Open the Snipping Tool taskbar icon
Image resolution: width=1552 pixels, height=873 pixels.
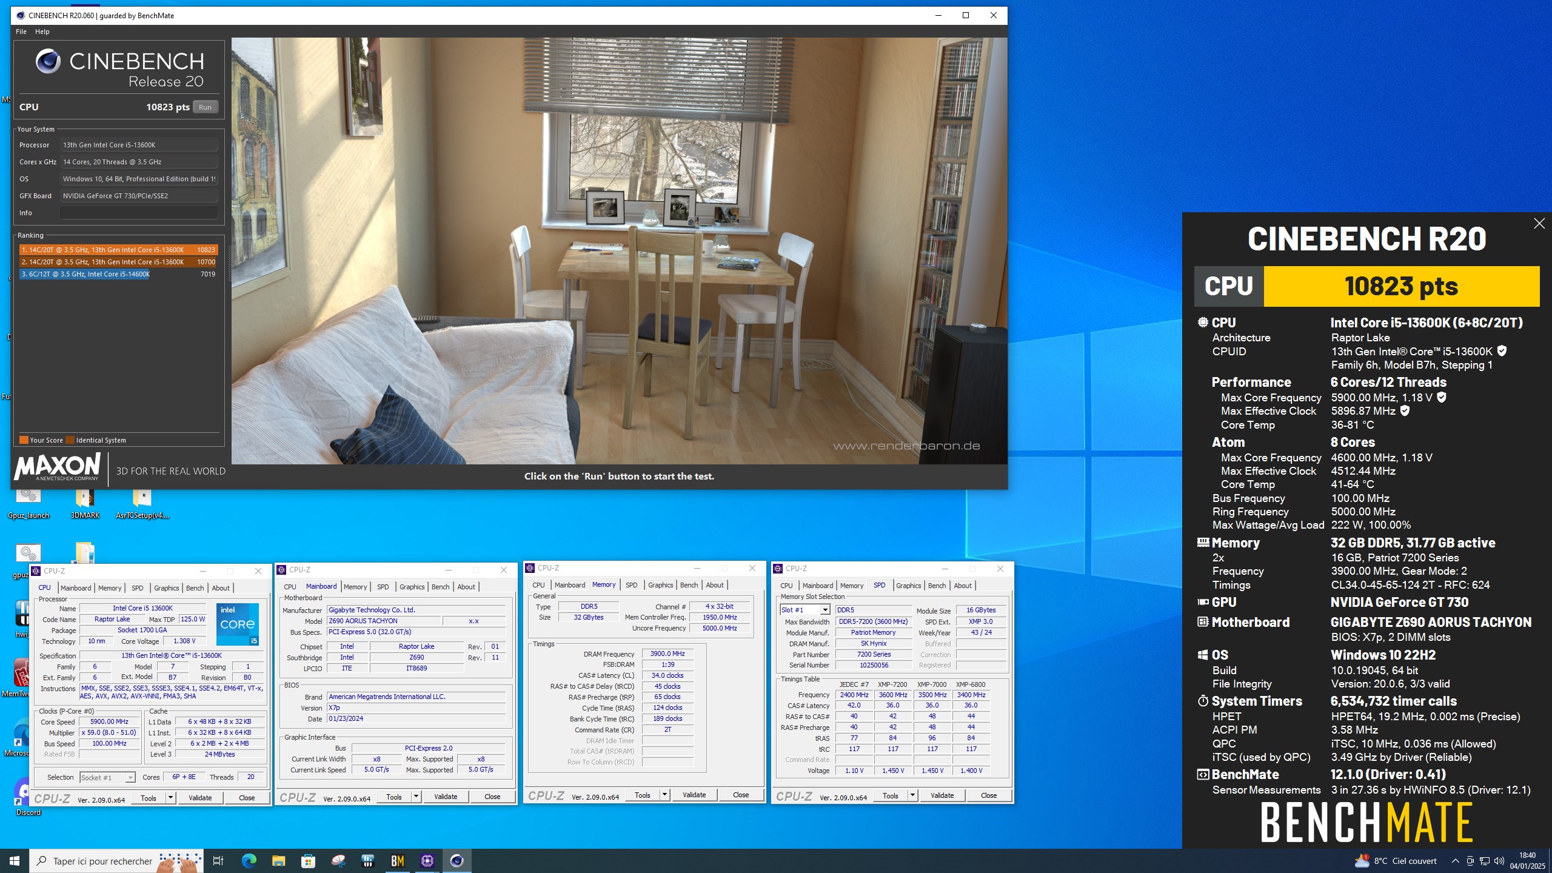338,861
